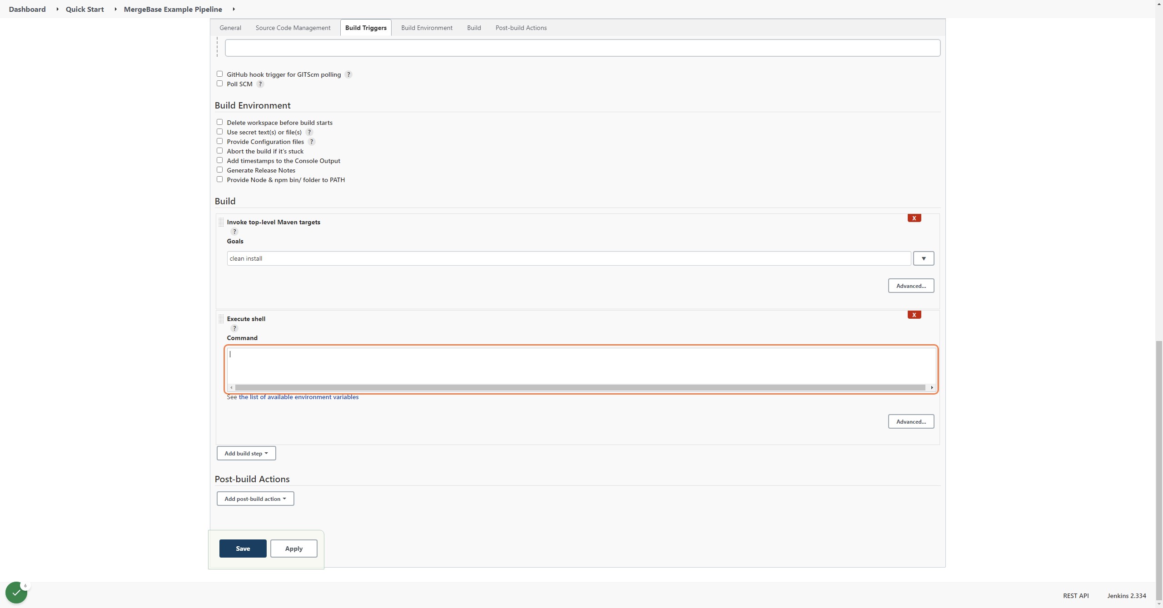
Task: Enable Abort the build if it's stuck
Action: [219, 150]
